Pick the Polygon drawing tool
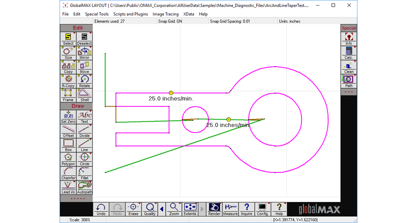Screen dimensions: 417x223 [68, 159]
